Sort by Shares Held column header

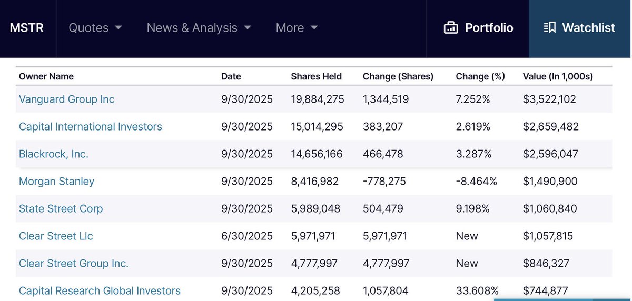316,76
